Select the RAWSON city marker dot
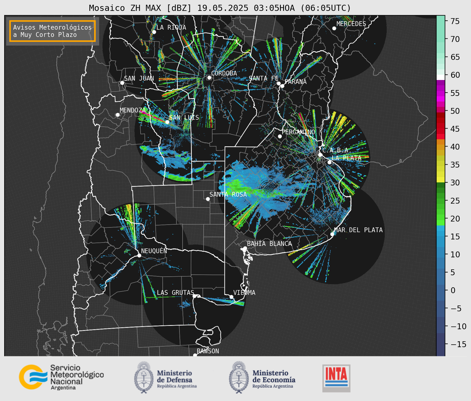 pyautogui.click(x=195, y=355)
